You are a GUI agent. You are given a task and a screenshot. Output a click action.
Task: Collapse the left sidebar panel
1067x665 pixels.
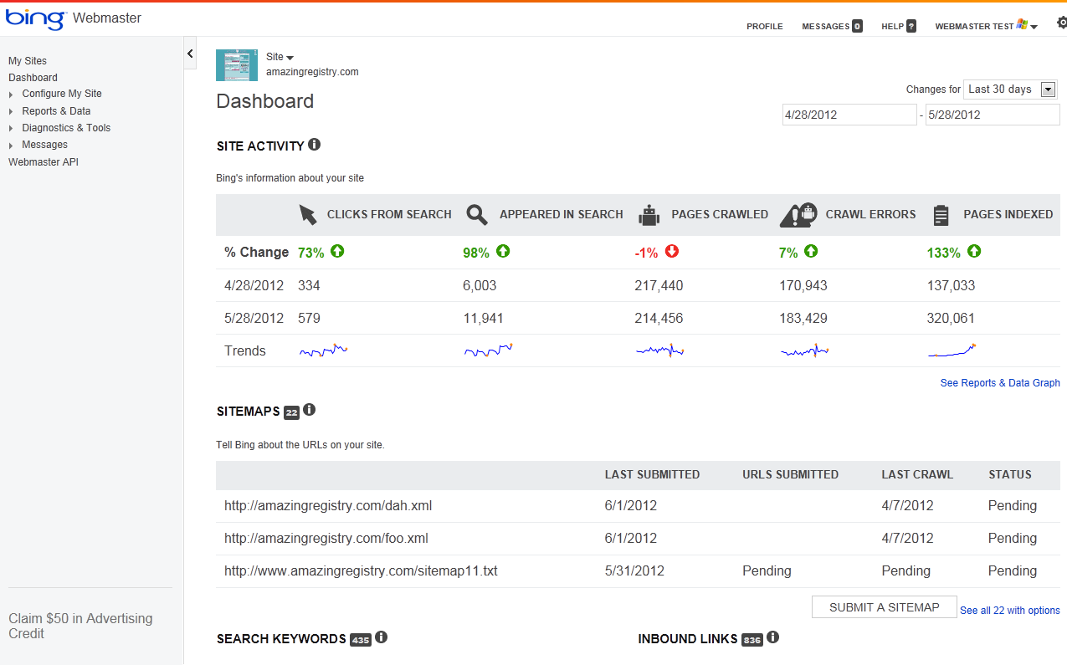pyautogui.click(x=190, y=54)
